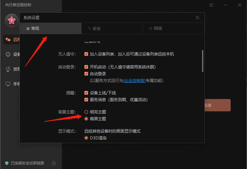Open the phone screen cast icon in sidebar
The image size is (247, 169).
8,84
